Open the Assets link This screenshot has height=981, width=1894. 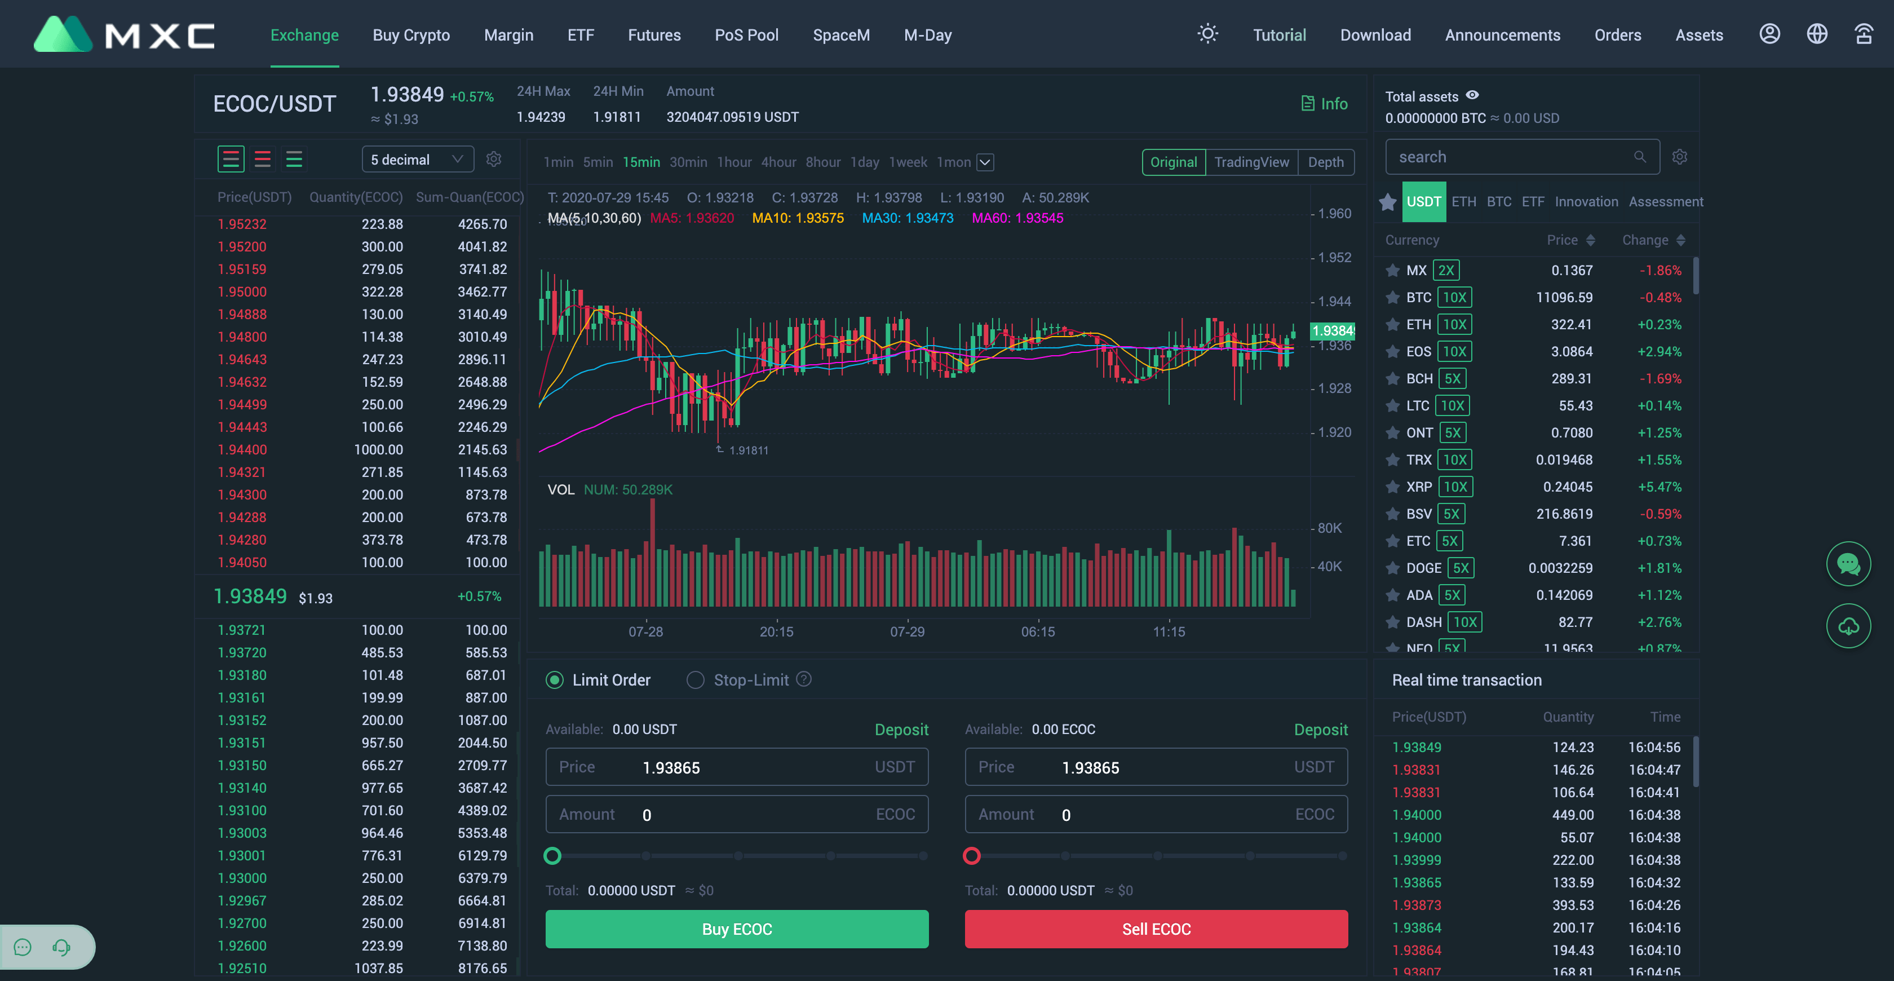(x=1698, y=34)
